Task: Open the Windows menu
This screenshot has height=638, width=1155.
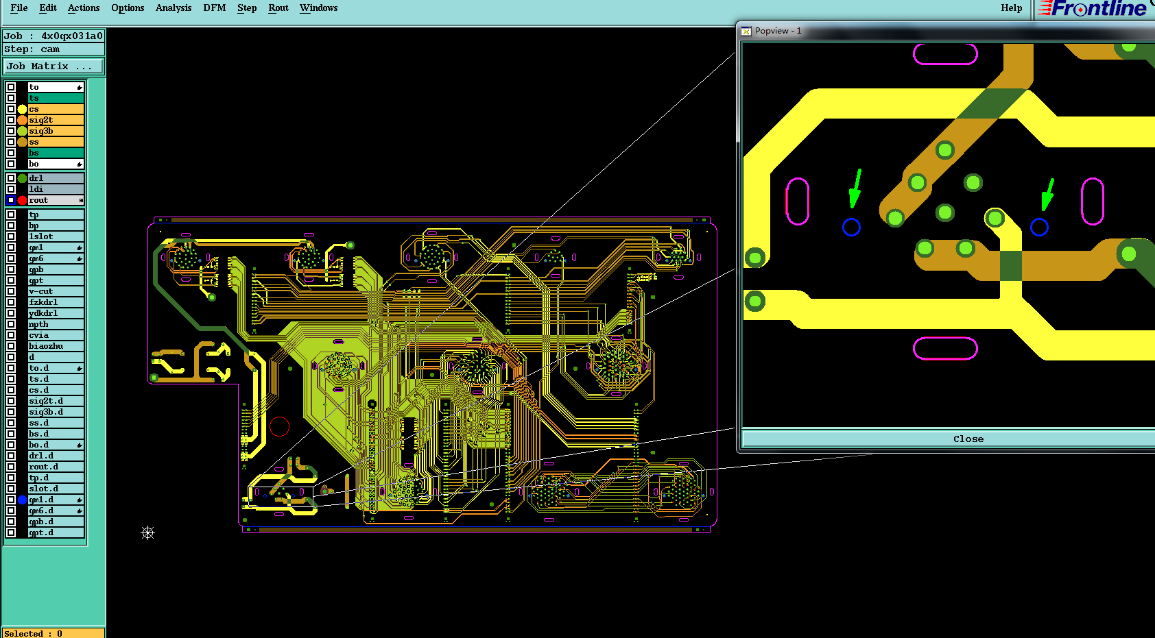Action: (318, 8)
